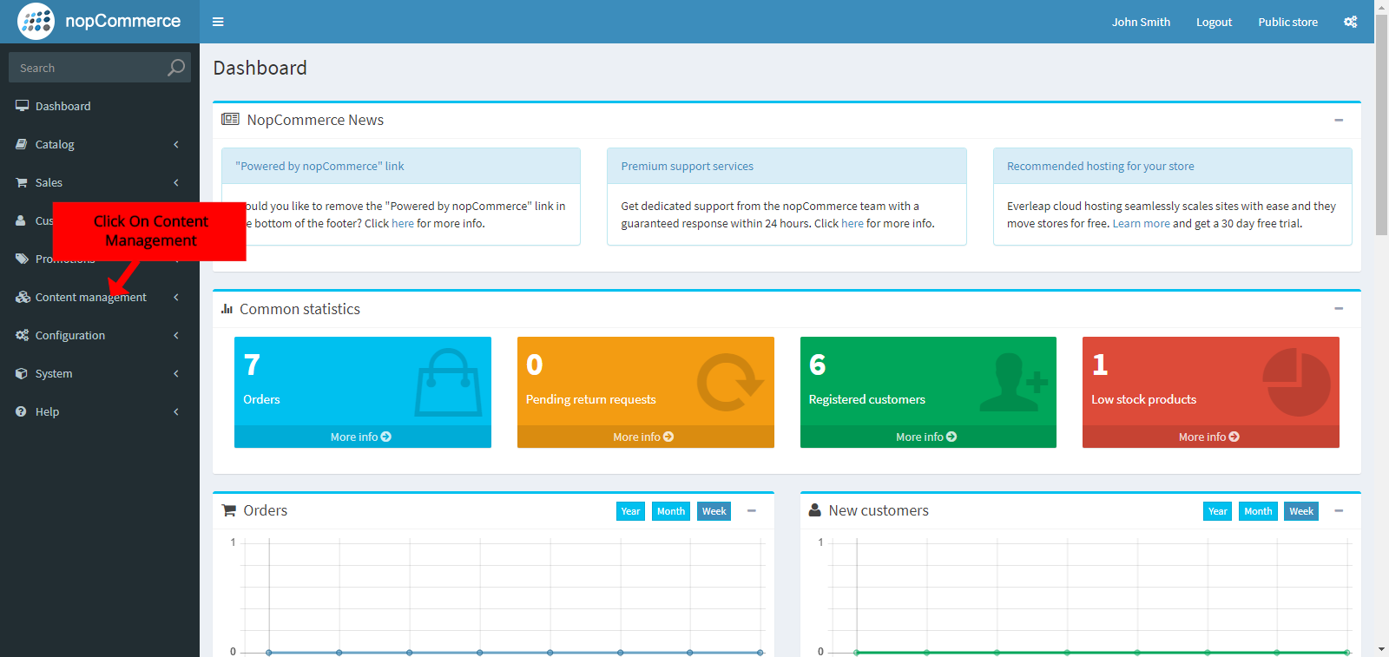This screenshot has height=657, width=1389.
Task: Click the Configuration gears icon
Action: (x=22, y=335)
